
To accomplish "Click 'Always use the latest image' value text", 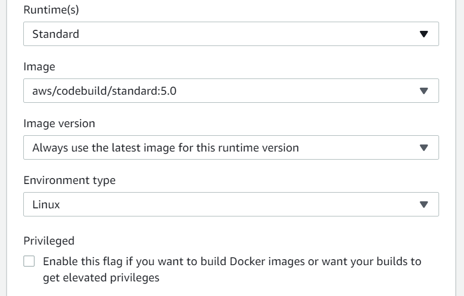I will pyautogui.click(x=165, y=148).
